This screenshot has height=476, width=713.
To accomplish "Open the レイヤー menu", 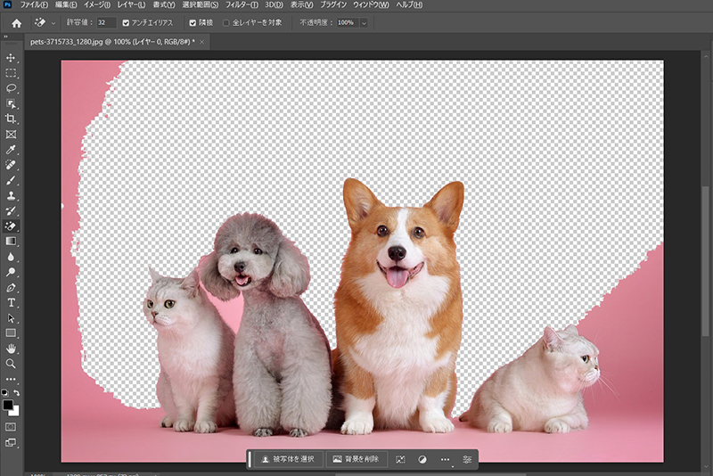I will [x=131, y=4].
